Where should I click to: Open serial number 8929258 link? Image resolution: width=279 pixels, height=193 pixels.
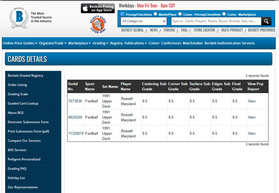tap(75, 117)
